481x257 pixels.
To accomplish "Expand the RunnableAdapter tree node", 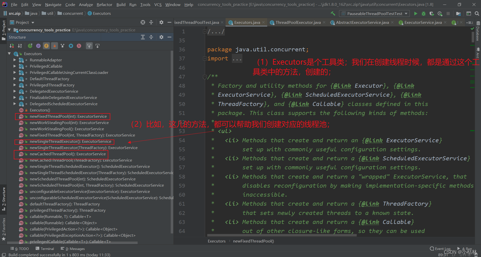I will [x=15, y=60].
